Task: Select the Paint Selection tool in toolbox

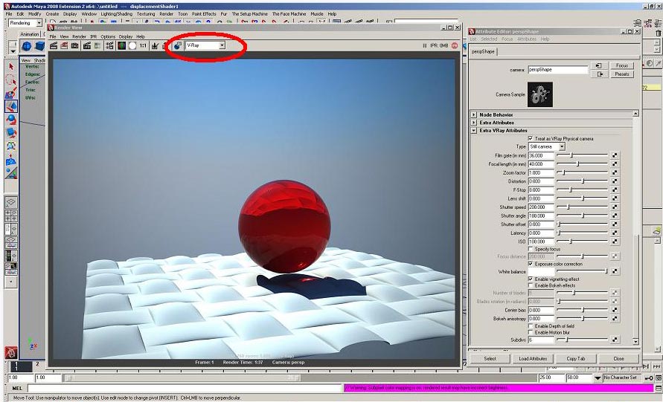Action: click(x=11, y=92)
